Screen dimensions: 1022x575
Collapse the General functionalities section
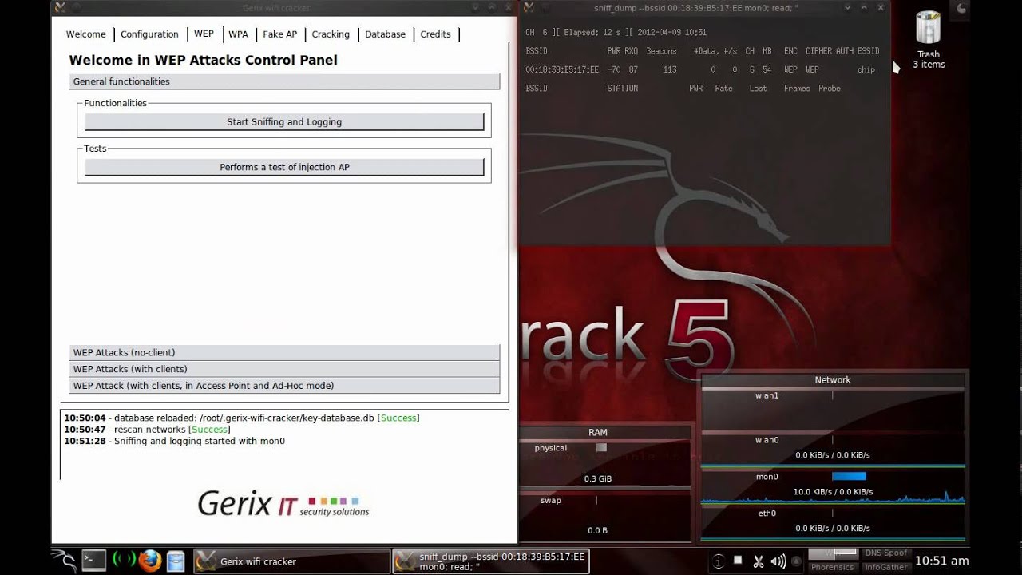284,81
